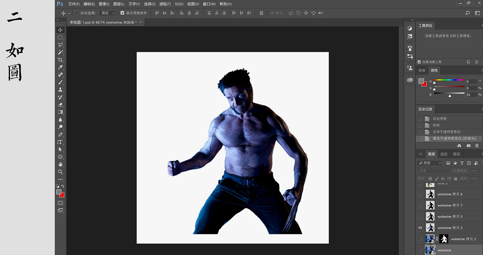Select the History Brush tool
Image resolution: width=483 pixels, height=255 pixels.
(60, 97)
